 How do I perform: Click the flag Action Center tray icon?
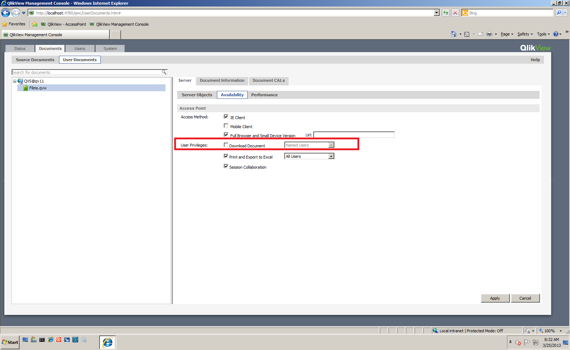(527, 342)
